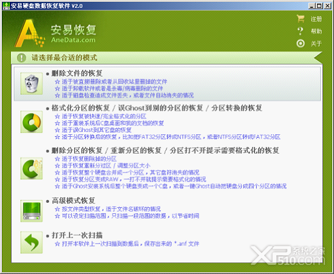The width and height of the screenshot is (334, 274).
Task: Click the AneData.com logo text
Action: (73, 40)
